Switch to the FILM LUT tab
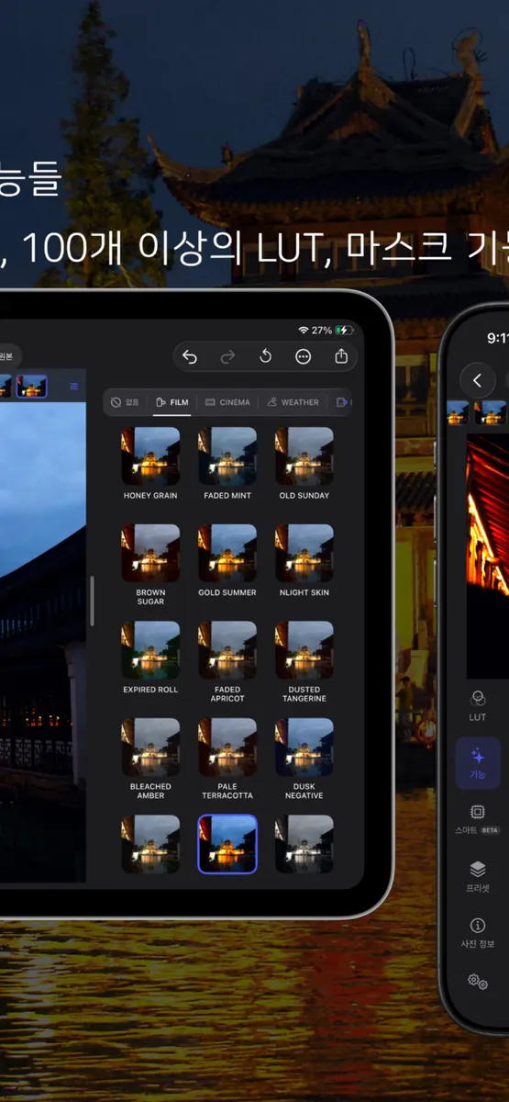The height and width of the screenshot is (1102, 509). (172, 402)
